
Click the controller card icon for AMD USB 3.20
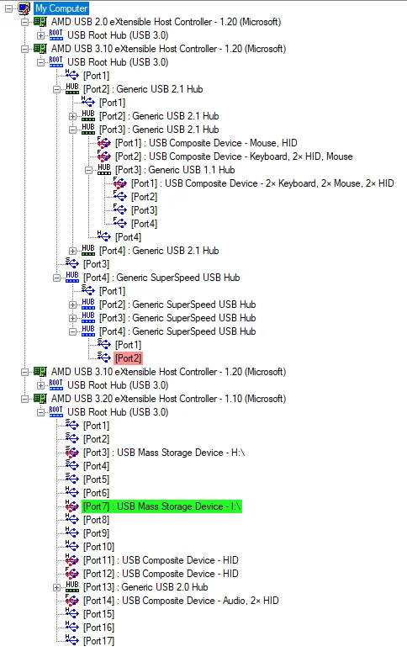(40, 399)
